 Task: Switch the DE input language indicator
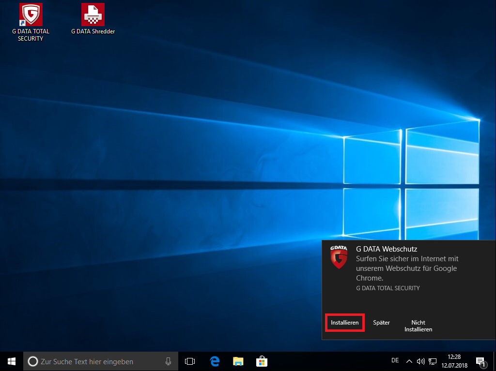tap(395, 360)
